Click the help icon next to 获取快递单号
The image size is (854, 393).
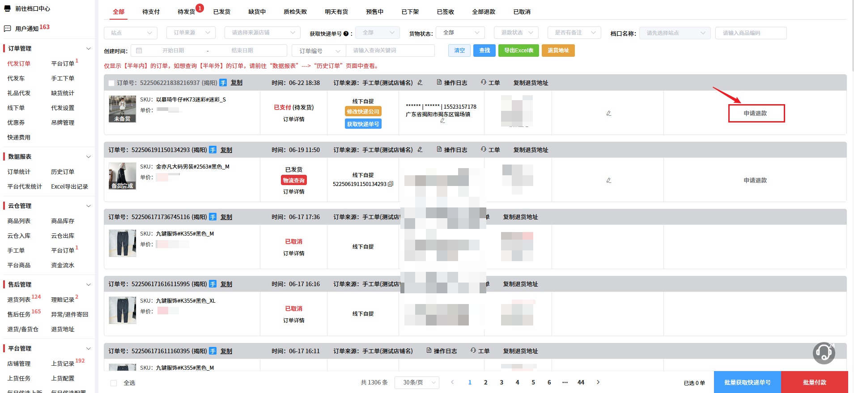point(346,34)
